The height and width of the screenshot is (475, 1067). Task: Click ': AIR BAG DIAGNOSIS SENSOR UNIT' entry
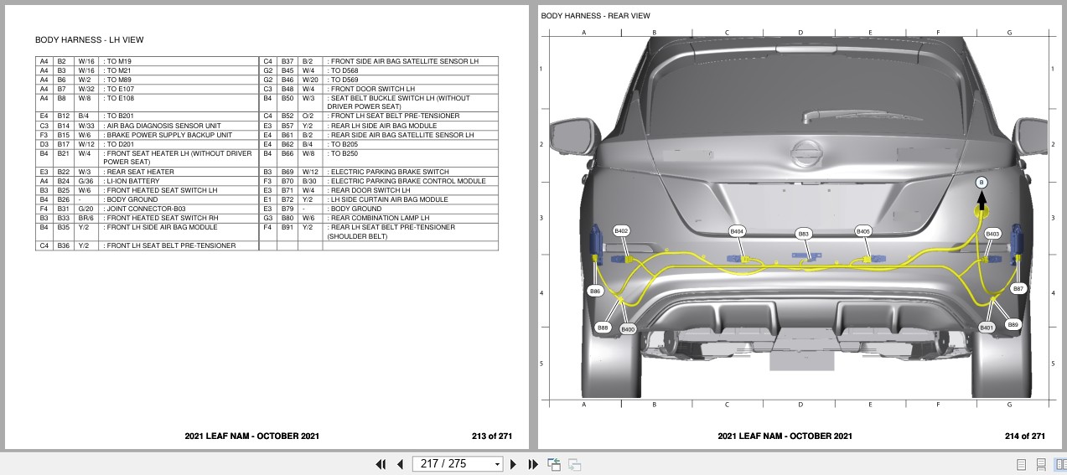[162, 126]
